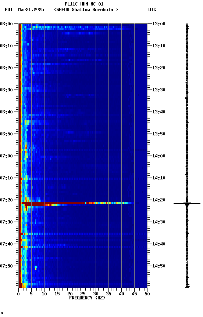The width and height of the screenshot is (203, 317).
Task: Click the 35 Hz frequency axis label
Action: [x=108, y=294]
